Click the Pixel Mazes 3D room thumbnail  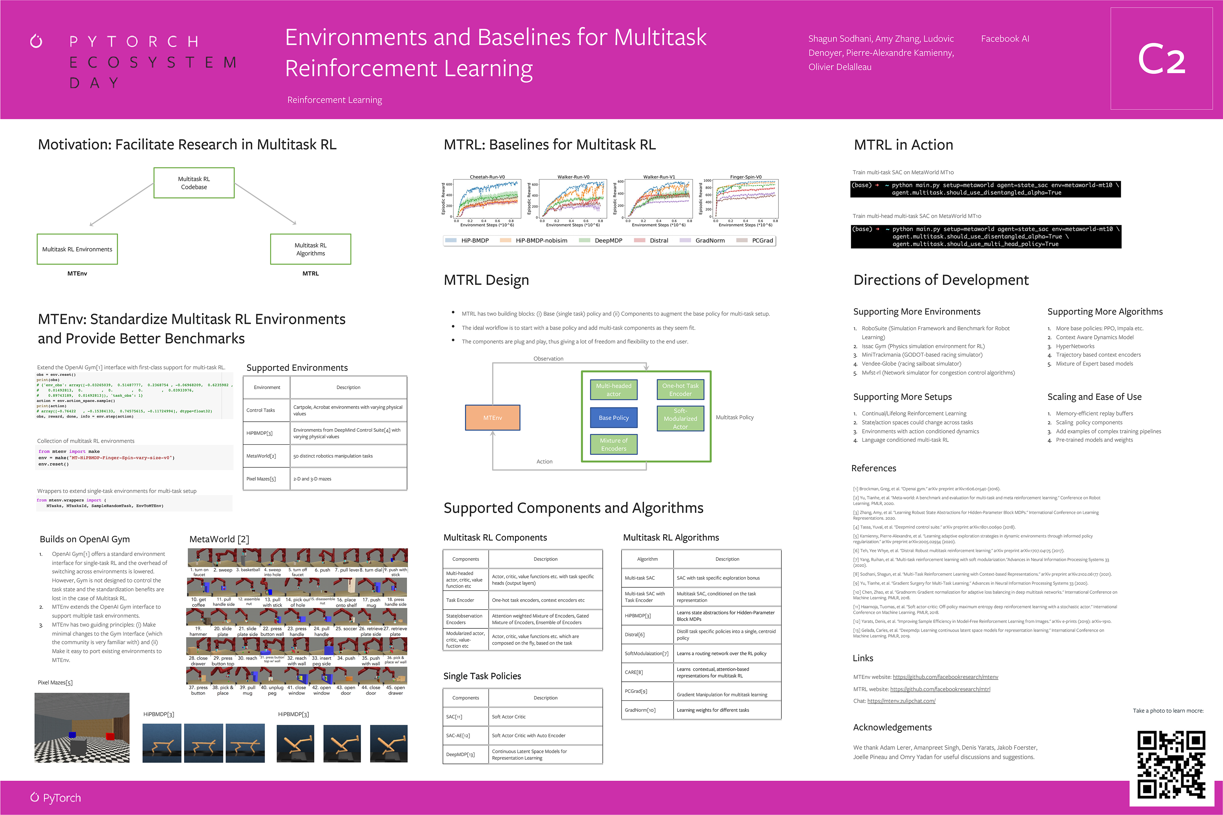pos(82,727)
